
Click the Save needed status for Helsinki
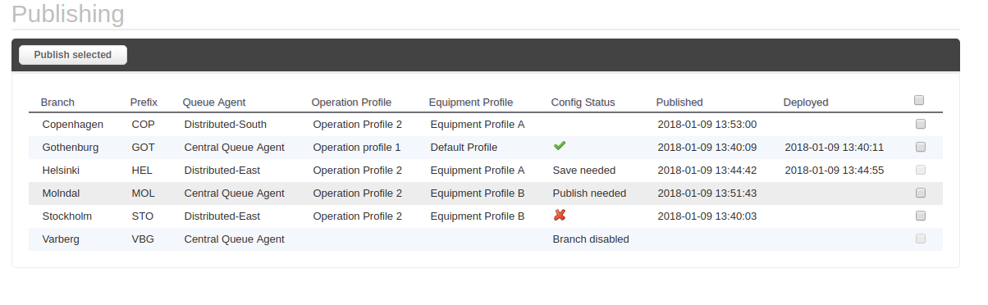click(x=584, y=171)
